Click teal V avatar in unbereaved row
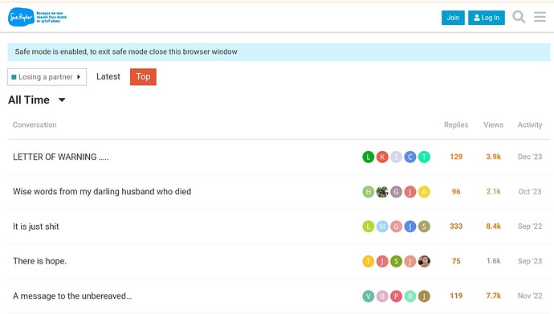This screenshot has width=554, height=314. (369, 296)
